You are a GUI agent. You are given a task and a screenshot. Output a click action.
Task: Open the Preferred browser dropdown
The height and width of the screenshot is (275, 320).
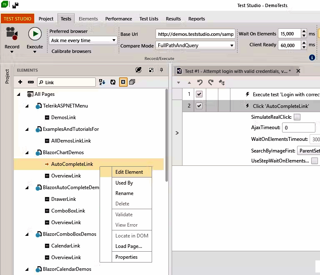[83, 40]
